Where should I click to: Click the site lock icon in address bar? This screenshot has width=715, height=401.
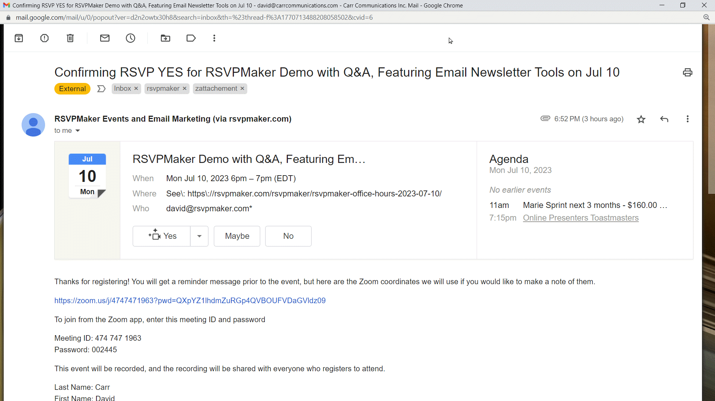(8, 17)
